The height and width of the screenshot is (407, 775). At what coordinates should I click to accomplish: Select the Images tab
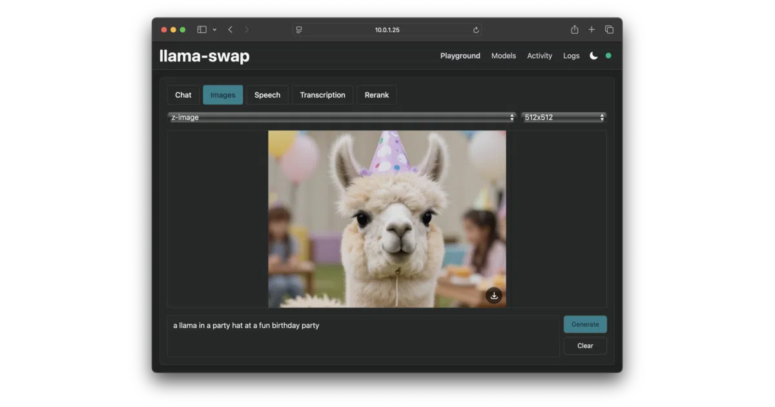tap(223, 95)
